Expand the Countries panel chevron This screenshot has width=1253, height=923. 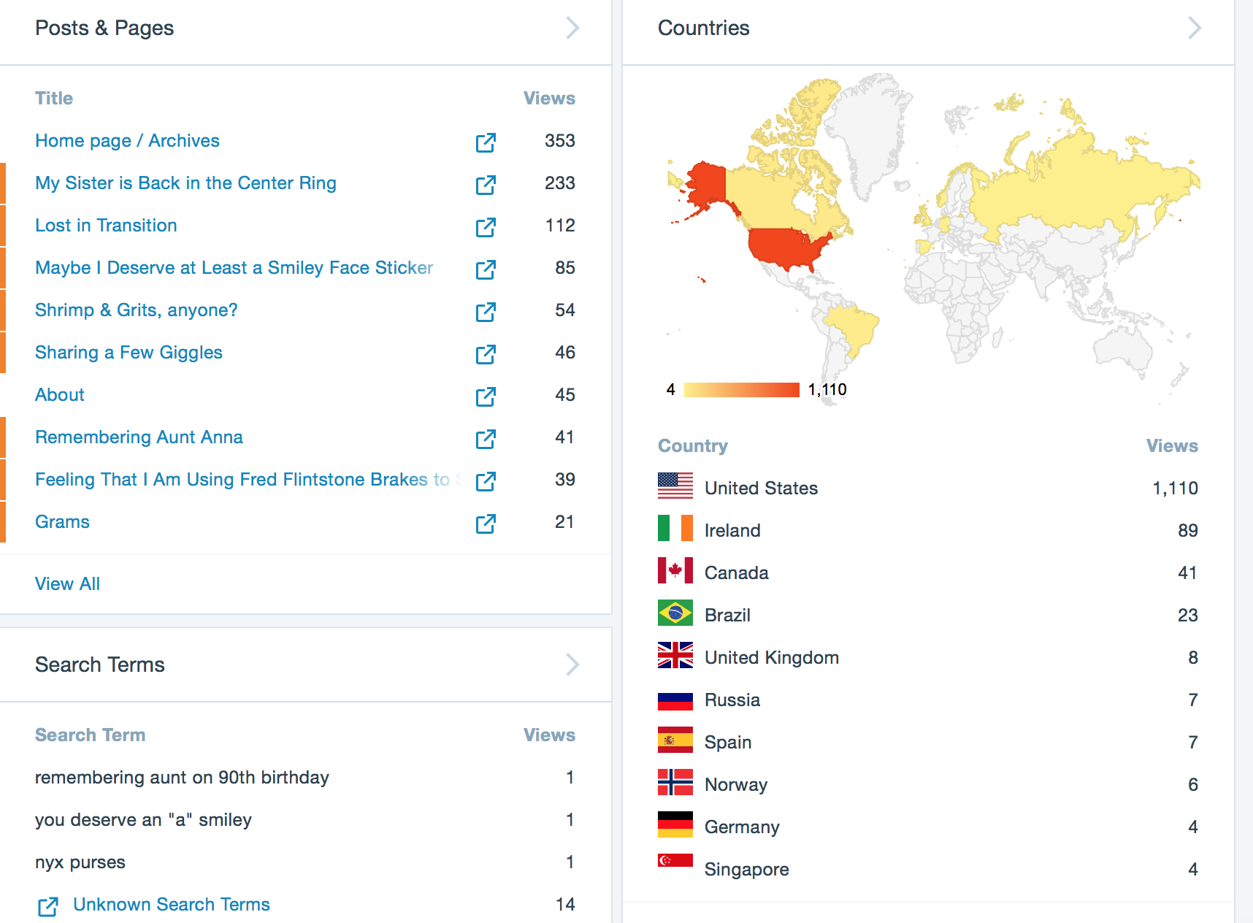[x=1194, y=28]
